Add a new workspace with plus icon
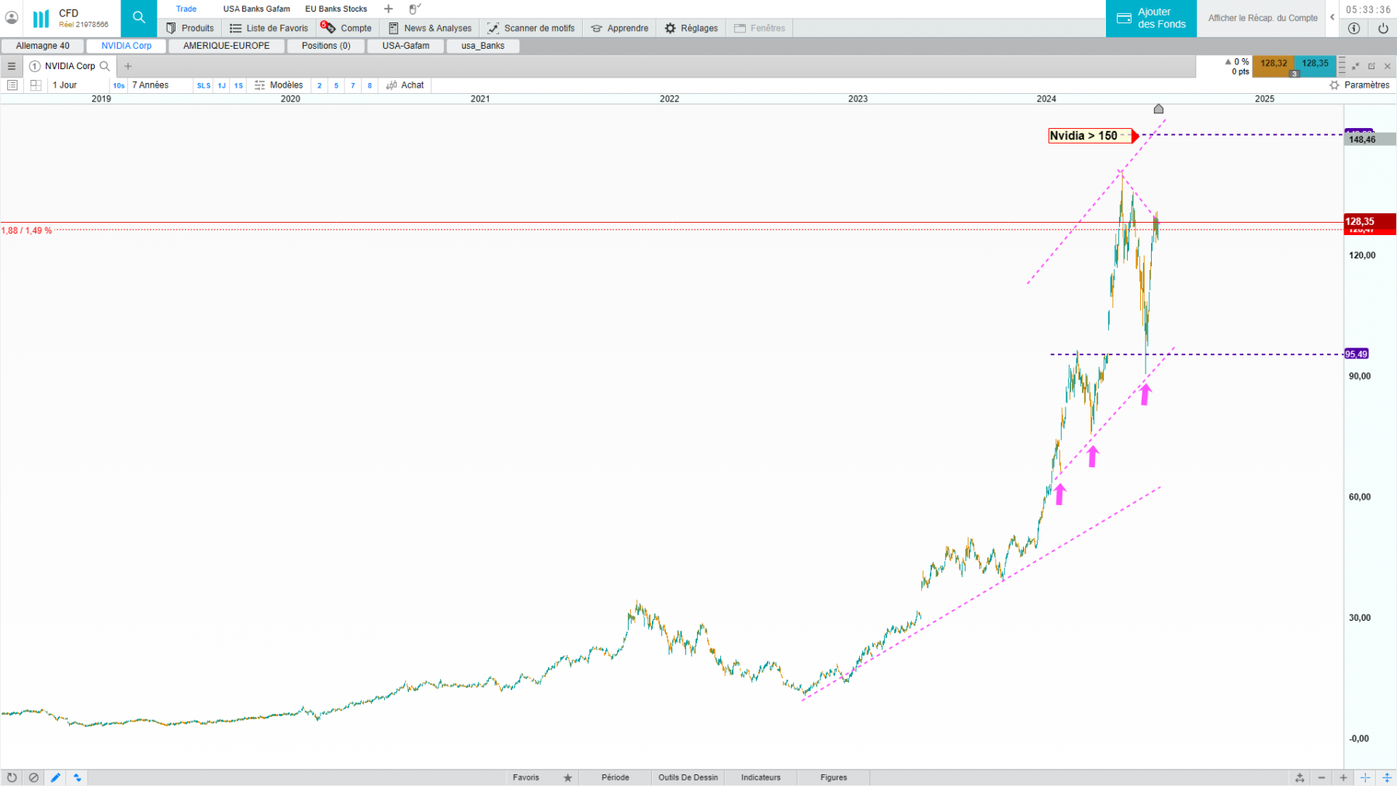Viewport: 1397px width, 786px height. 389,9
